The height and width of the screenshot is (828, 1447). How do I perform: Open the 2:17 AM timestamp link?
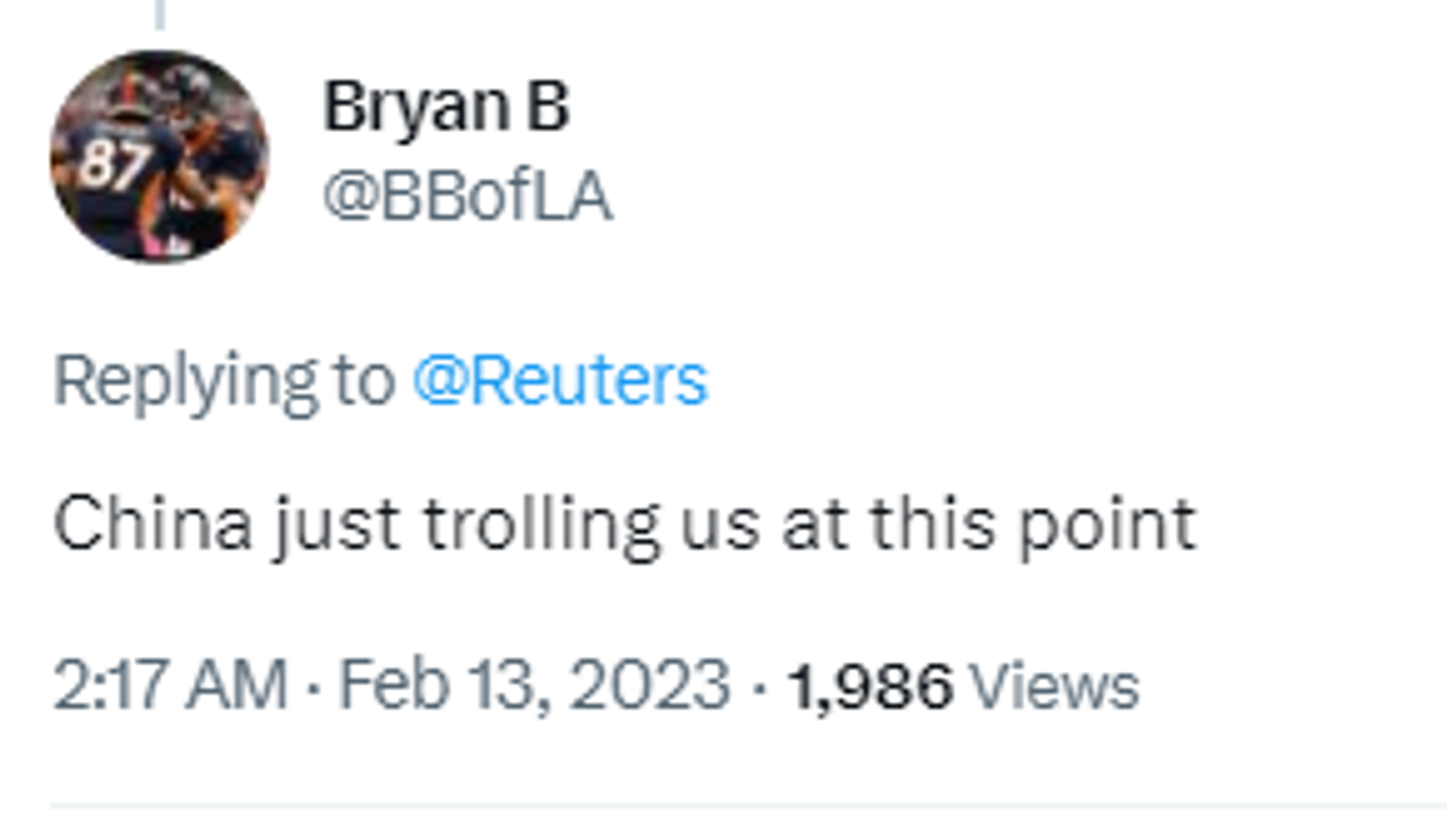[x=170, y=685]
